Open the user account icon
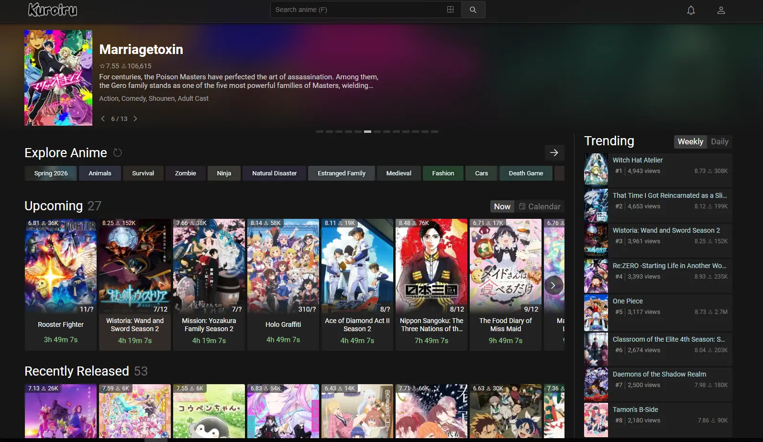763x442 pixels. [721, 10]
